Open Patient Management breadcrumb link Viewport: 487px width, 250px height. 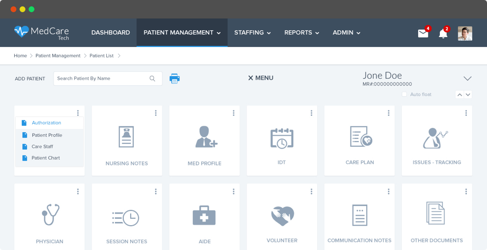click(58, 56)
